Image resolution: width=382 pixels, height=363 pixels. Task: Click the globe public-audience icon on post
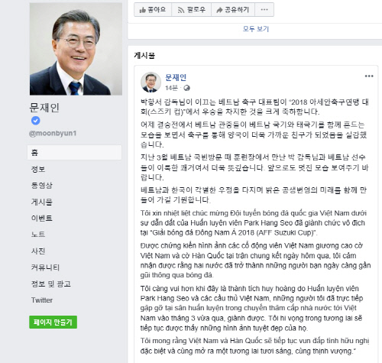tap(186, 88)
